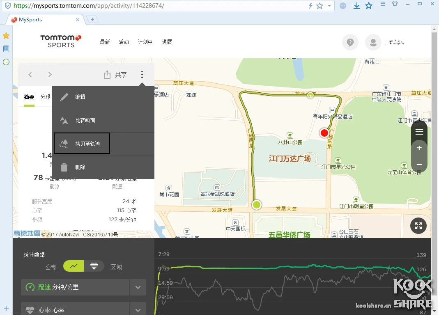Open browser favorites star in toolbar
This screenshot has height=316, width=439.
pyautogui.click(x=369, y=6)
